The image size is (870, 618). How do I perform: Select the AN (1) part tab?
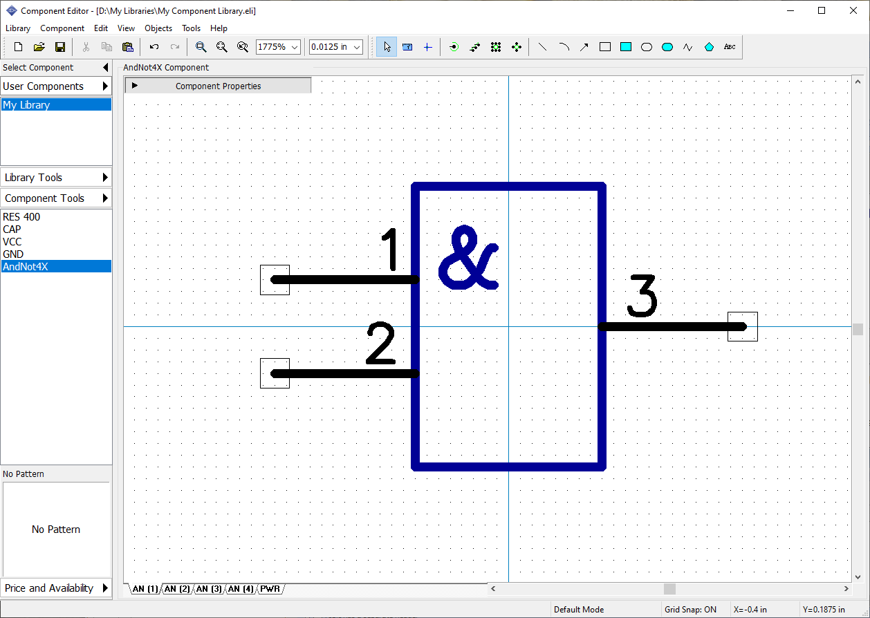click(x=145, y=589)
